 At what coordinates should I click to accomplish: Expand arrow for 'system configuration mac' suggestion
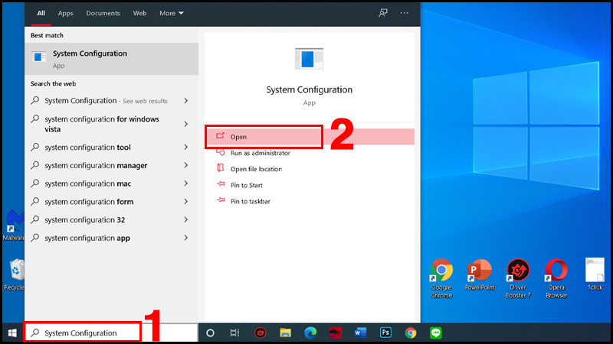(x=186, y=183)
